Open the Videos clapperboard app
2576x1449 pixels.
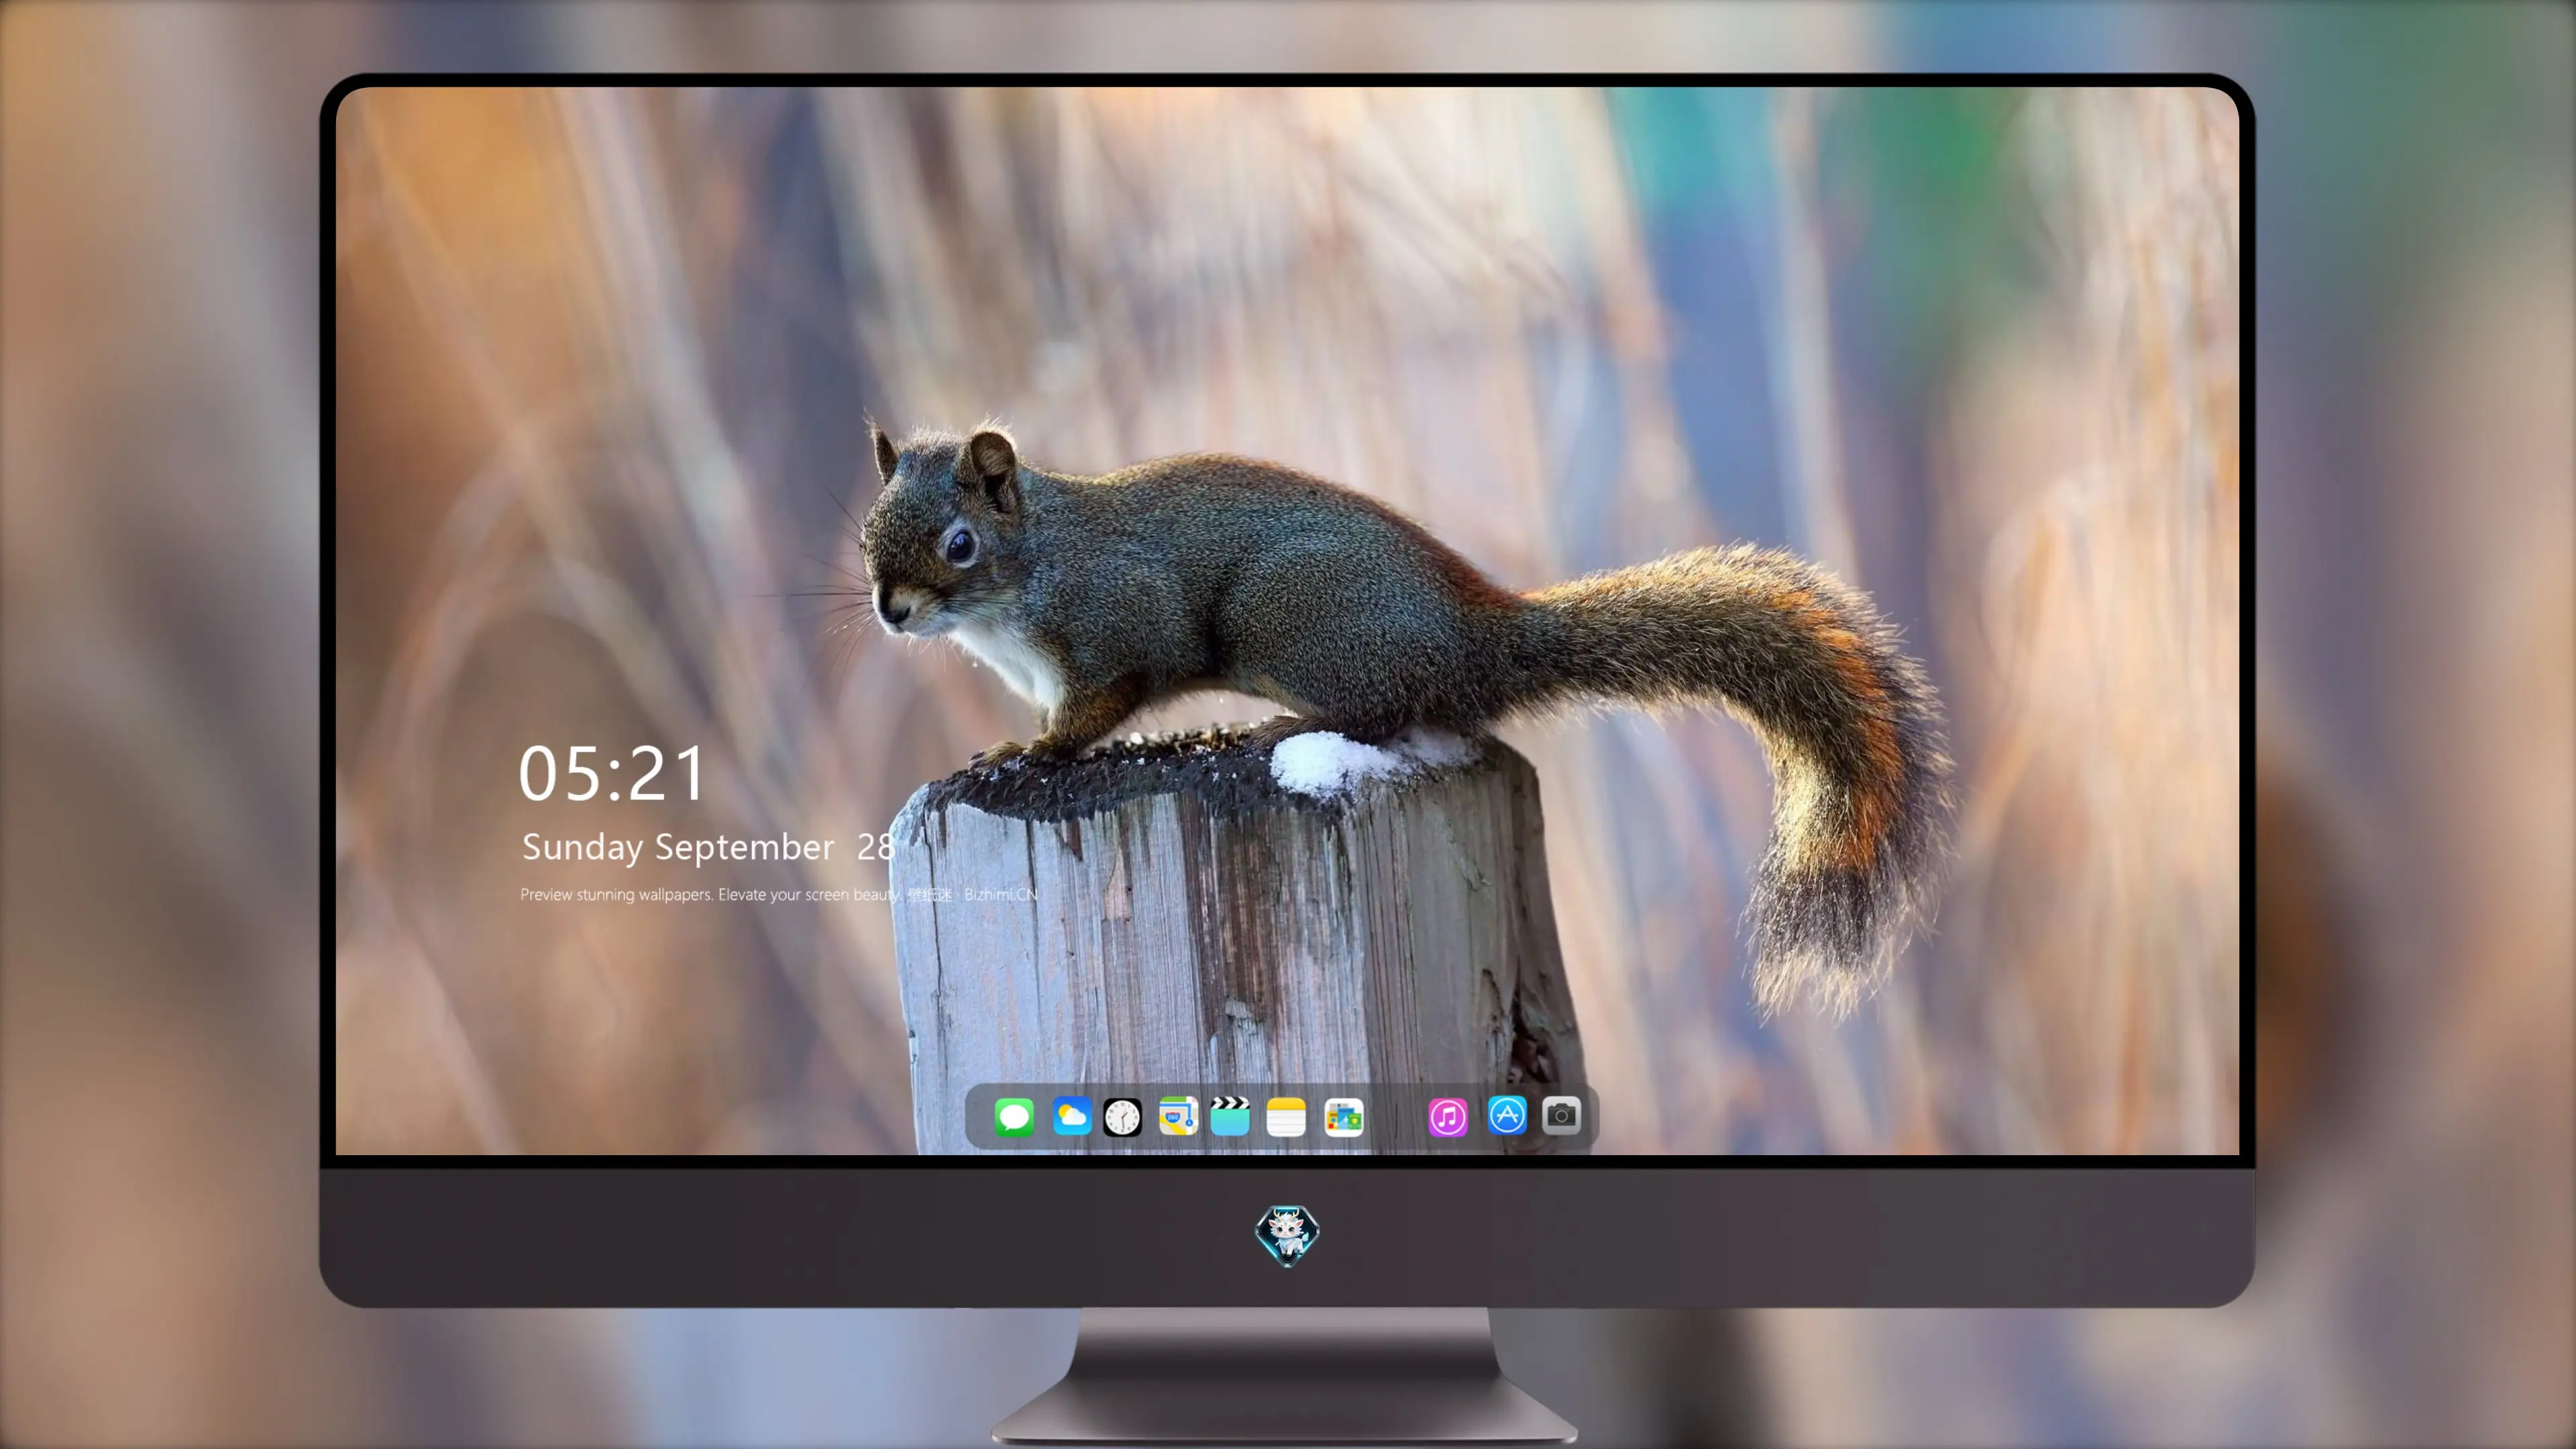[x=1230, y=1116]
